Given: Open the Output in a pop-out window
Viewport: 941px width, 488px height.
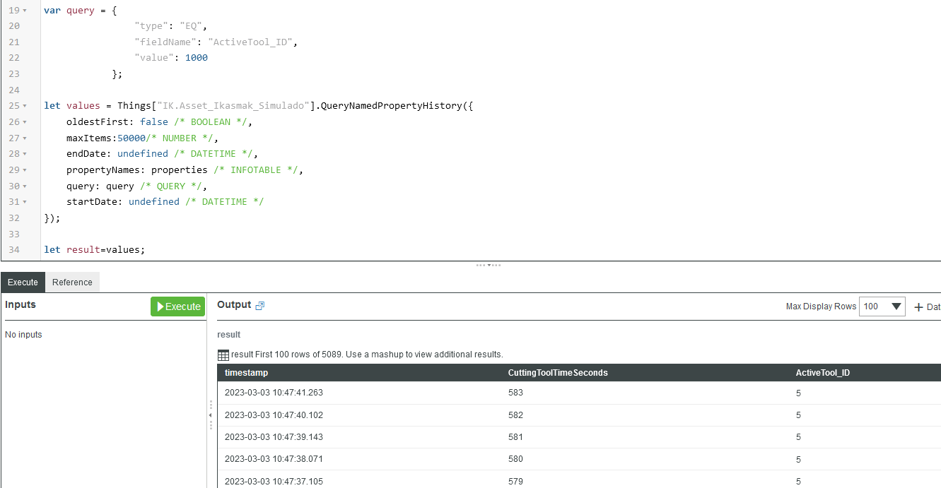Looking at the screenshot, I should click(259, 306).
